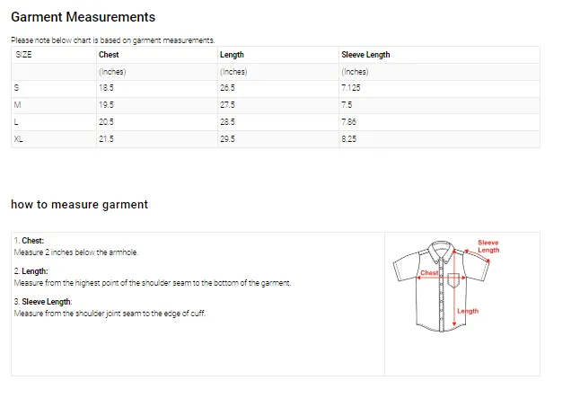The width and height of the screenshot is (571, 398).
Task: Click the red Length label on shirt diagram
Action: [x=468, y=311]
